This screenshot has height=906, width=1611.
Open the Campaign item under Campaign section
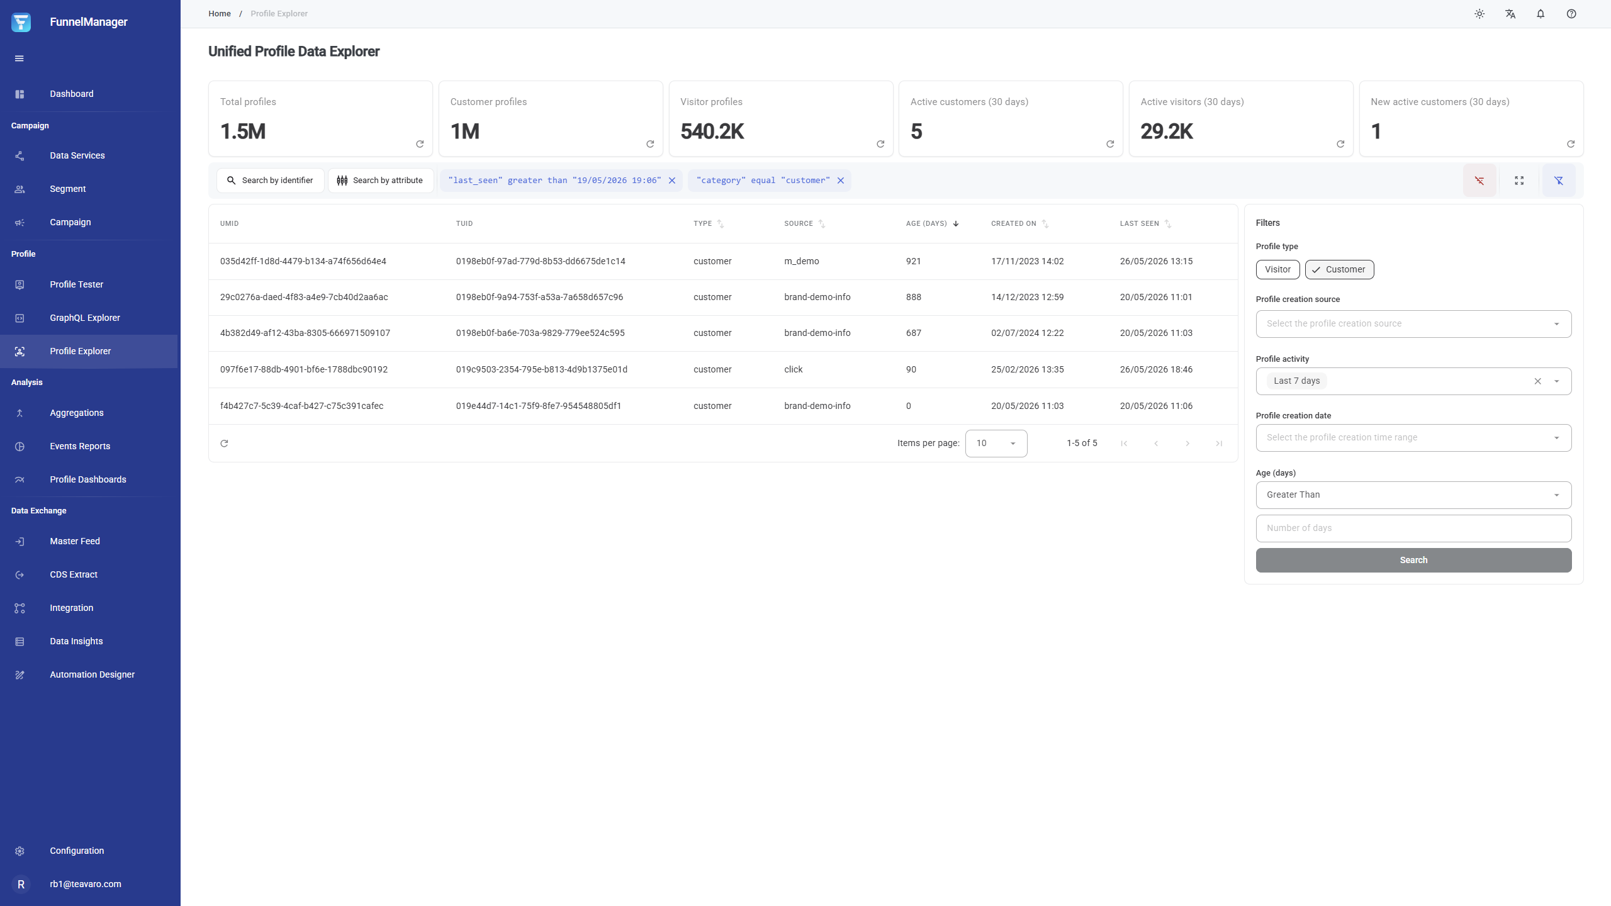click(x=89, y=223)
